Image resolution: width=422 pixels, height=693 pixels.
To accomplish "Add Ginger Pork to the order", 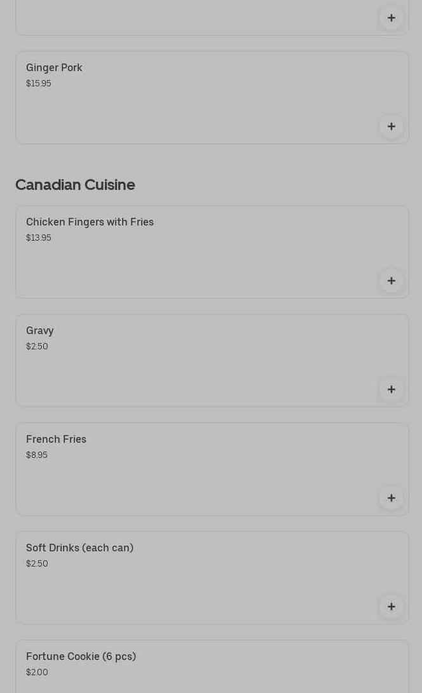I will pos(391,126).
